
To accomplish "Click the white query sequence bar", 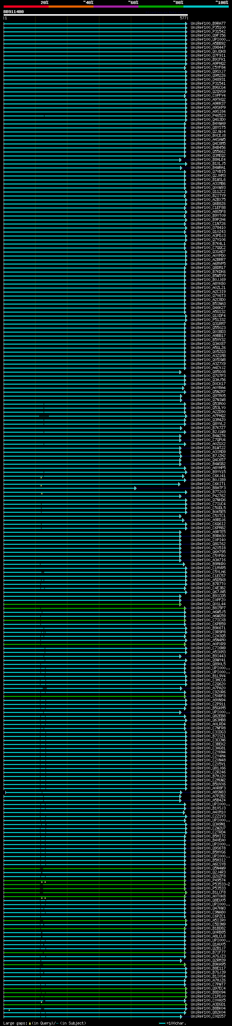I will tap(96, 15).
